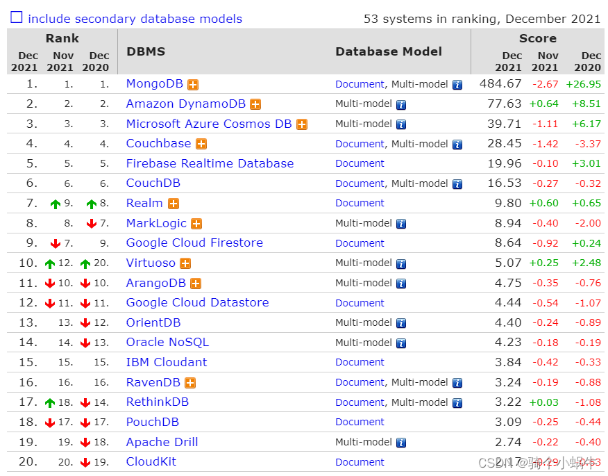Viewport: 608px width, 476px height.
Task: Enable include secondary database models checkbox
Action: tap(16, 17)
